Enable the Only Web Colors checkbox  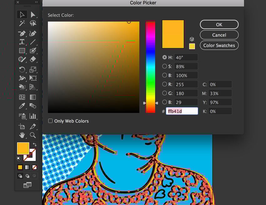point(50,121)
